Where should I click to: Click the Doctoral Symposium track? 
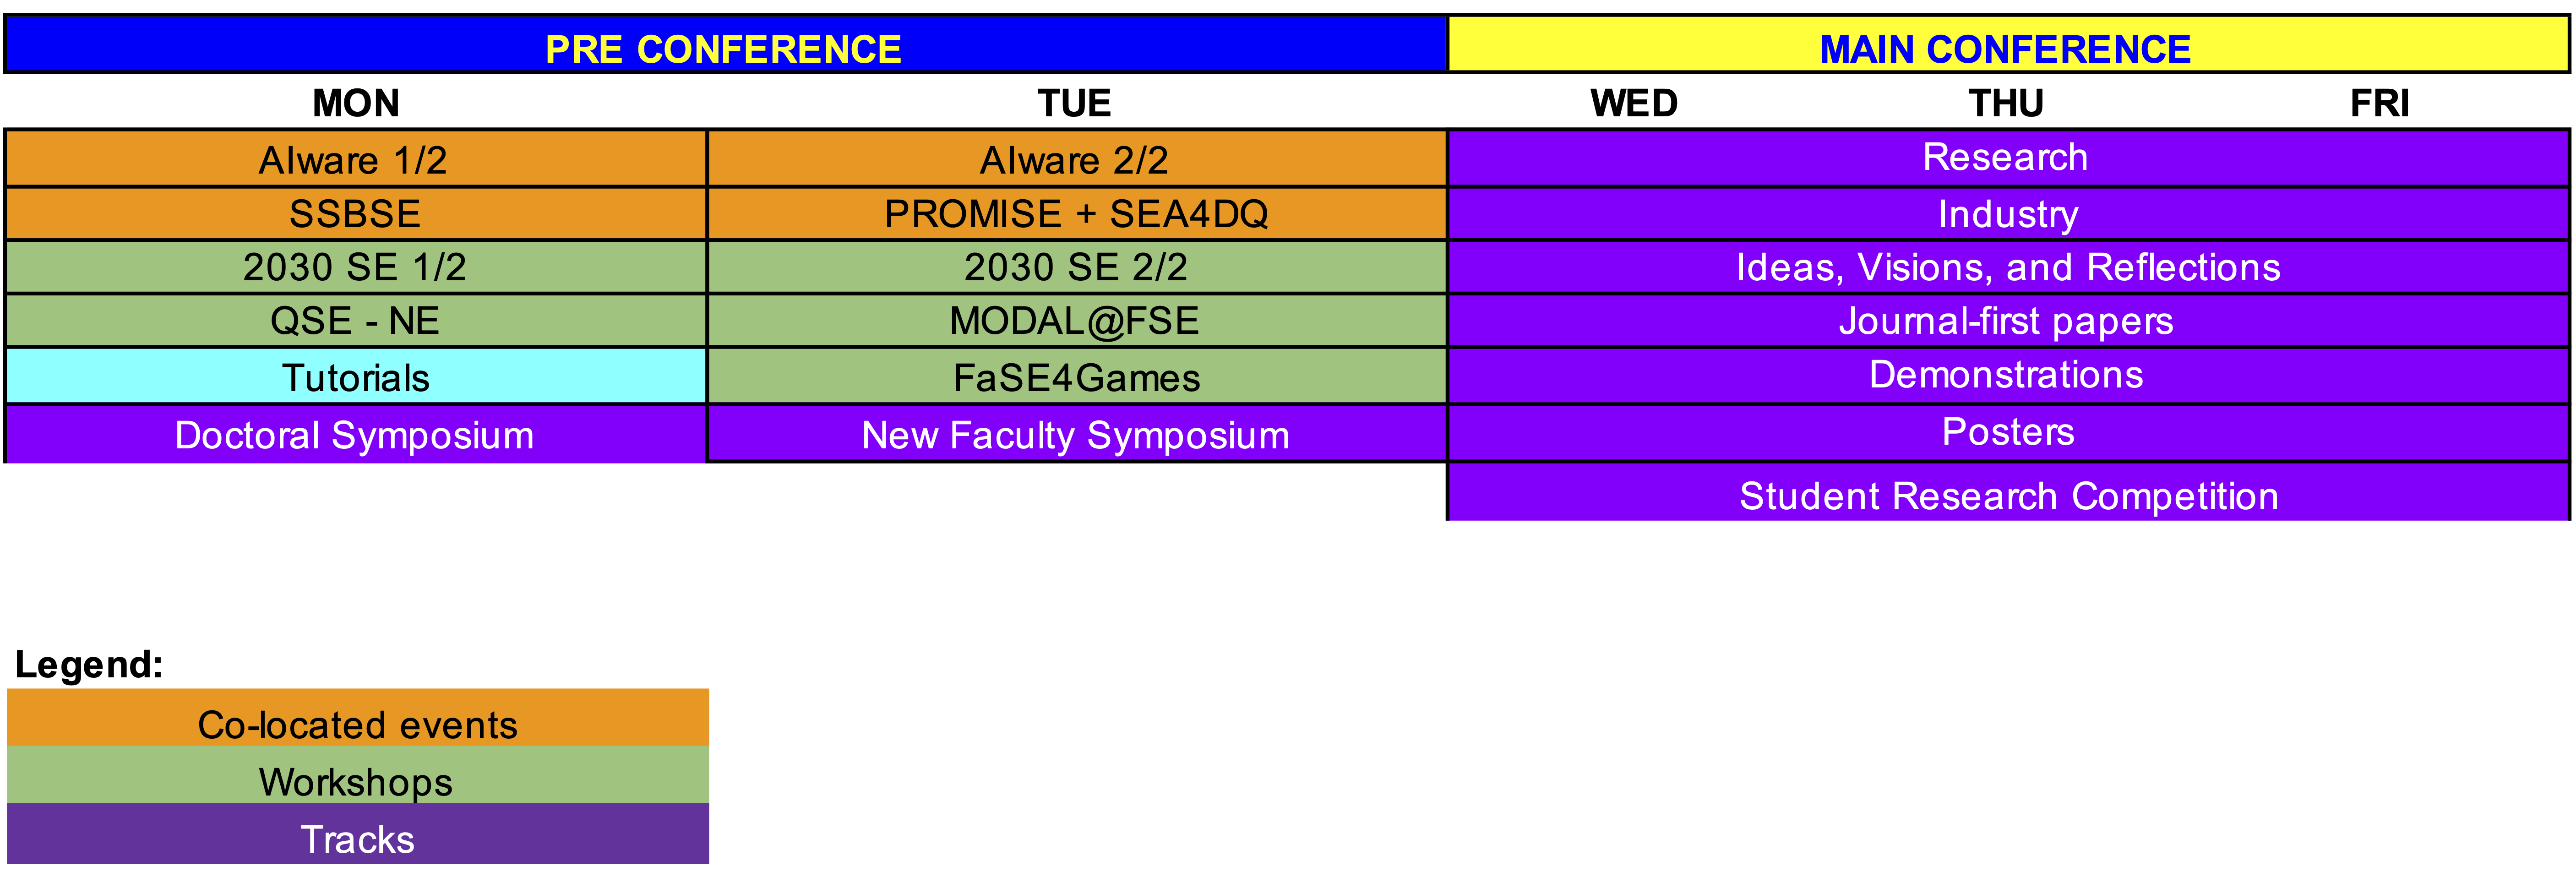pyautogui.click(x=356, y=434)
